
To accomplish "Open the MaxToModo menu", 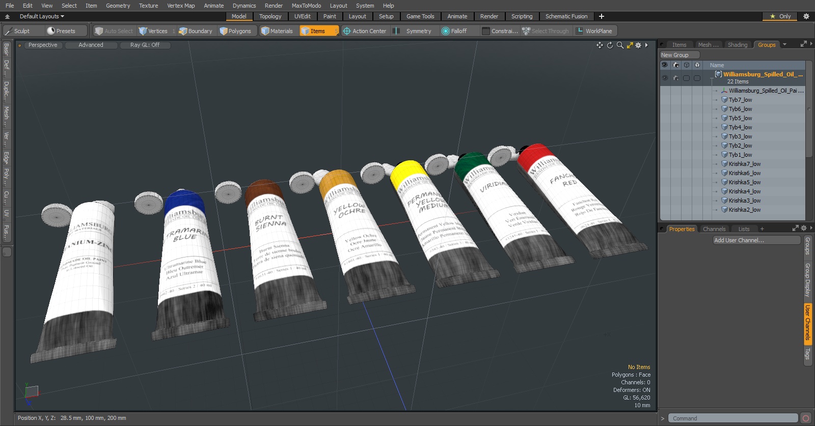I will (x=306, y=6).
